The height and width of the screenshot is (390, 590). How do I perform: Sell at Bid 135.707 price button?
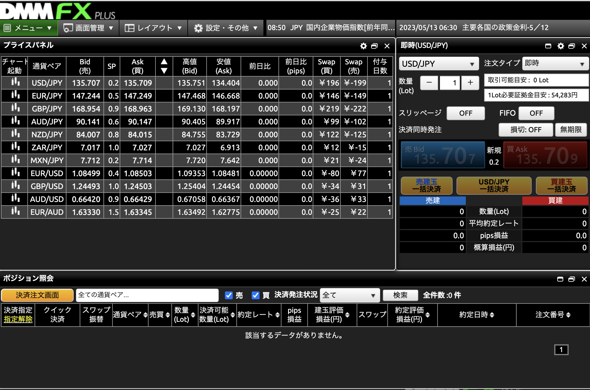[x=443, y=155]
